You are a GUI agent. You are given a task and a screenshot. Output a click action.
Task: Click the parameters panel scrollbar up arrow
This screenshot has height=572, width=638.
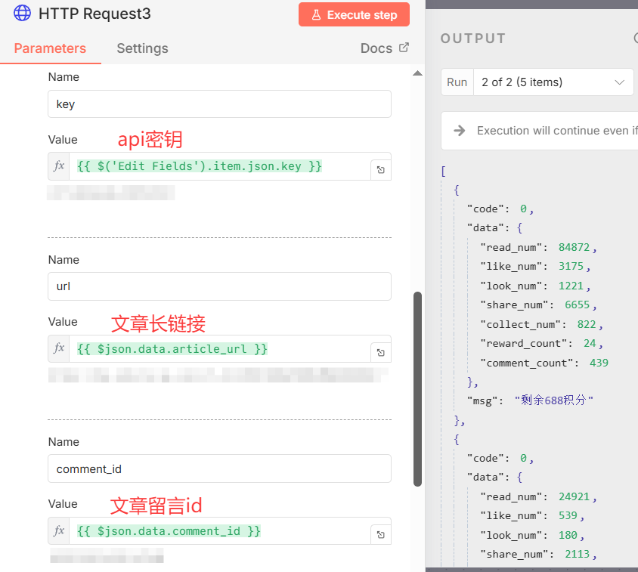click(417, 73)
